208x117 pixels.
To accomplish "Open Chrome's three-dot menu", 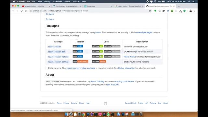I will [x=195, y=11].
